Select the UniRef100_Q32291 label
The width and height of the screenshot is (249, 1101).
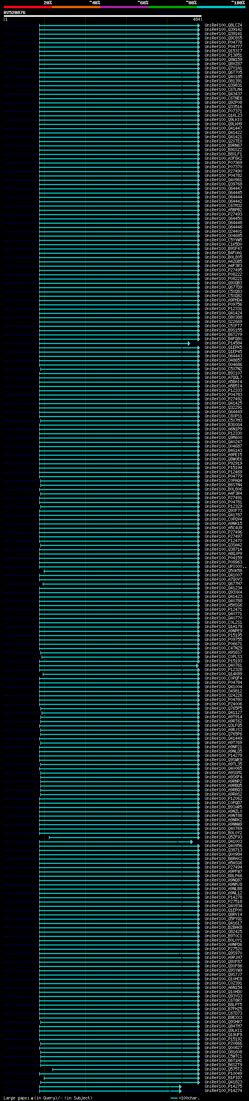[x=223, y=407]
